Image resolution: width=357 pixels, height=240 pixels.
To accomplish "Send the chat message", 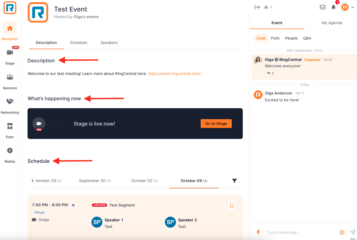I will [353, 232].
